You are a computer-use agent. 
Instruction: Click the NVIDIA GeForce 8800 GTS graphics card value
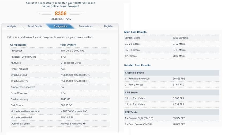tap(75, 75)
